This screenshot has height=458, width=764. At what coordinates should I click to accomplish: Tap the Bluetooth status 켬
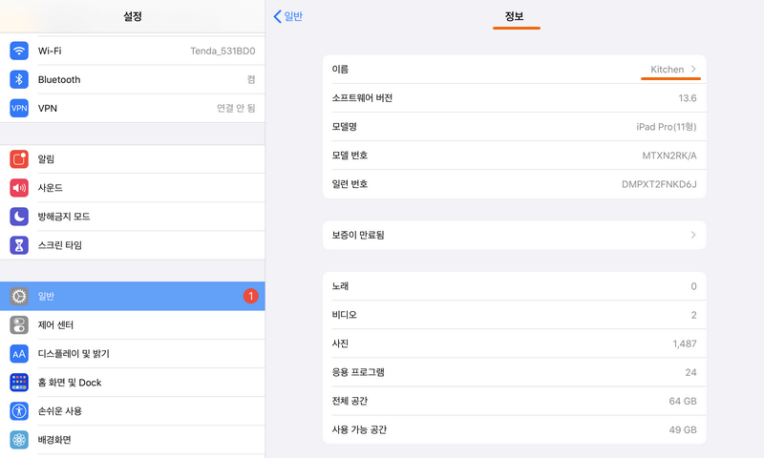coord(251,79)
